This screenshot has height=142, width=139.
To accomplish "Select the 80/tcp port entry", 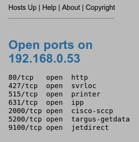I will point(21,77).
